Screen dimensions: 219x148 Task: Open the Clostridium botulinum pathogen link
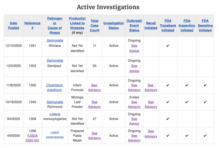[x=55, y=87]
